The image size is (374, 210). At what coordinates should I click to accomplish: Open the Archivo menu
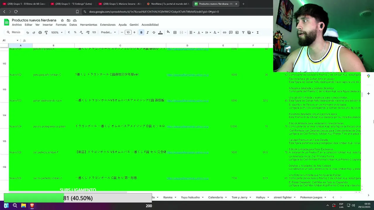coord(17,25)
